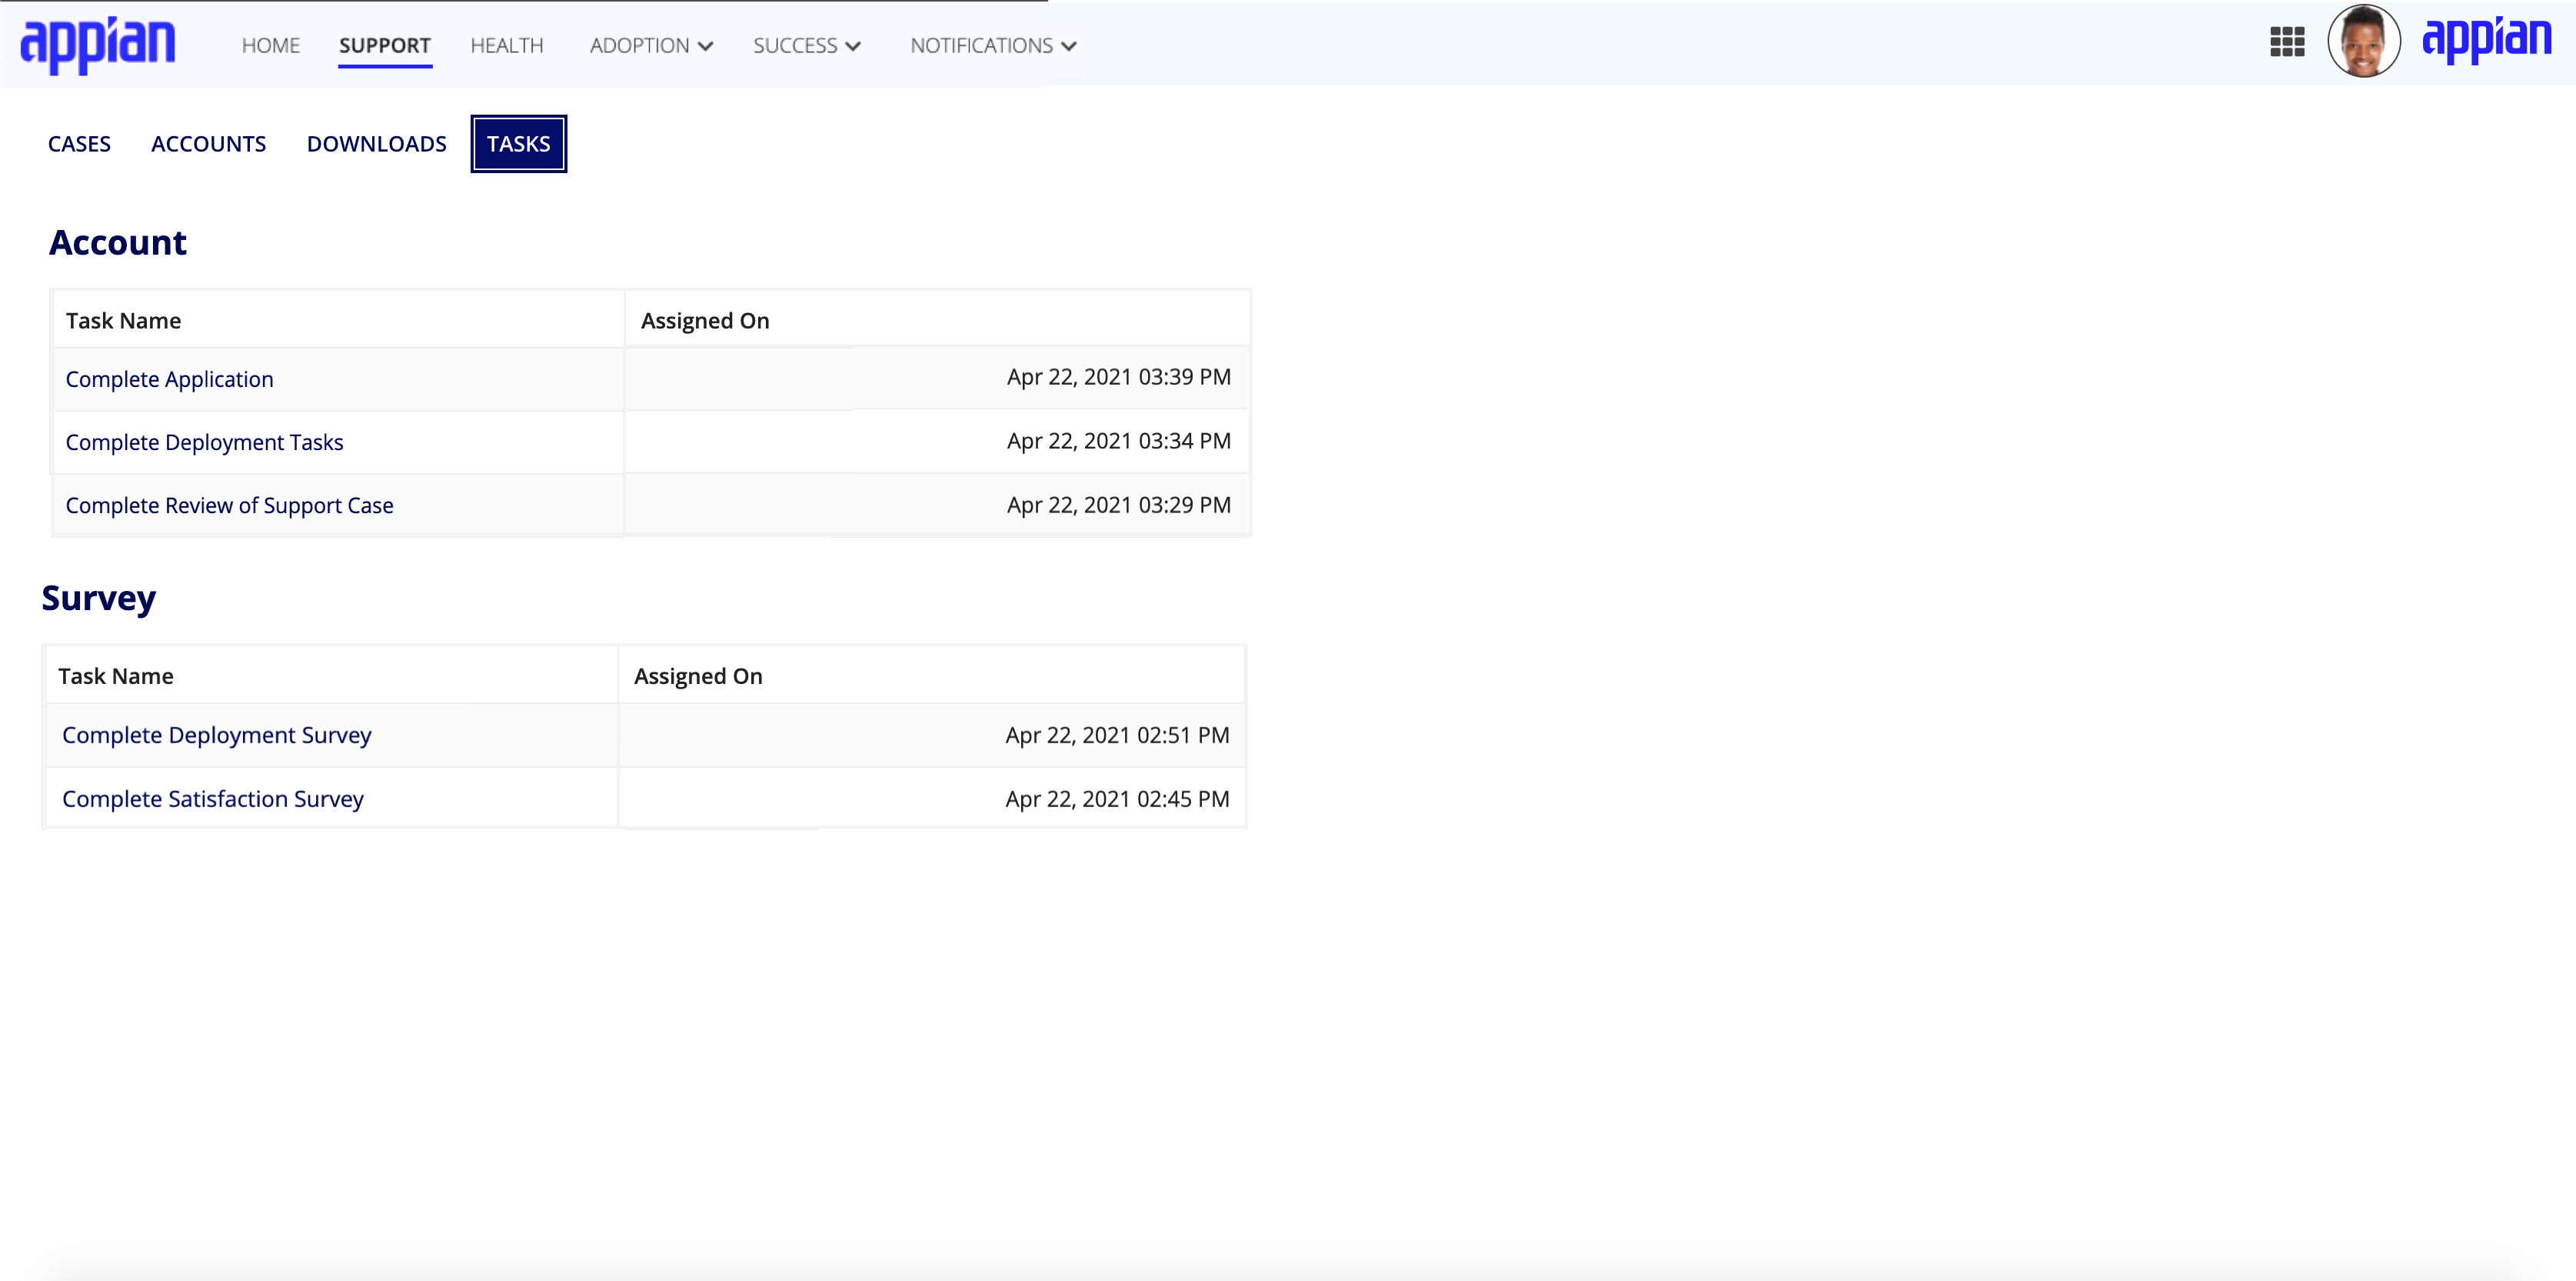Click the Appian logo next to HOME
The width and height of the screenshot is (2576, 1281).
click(98, 45)
